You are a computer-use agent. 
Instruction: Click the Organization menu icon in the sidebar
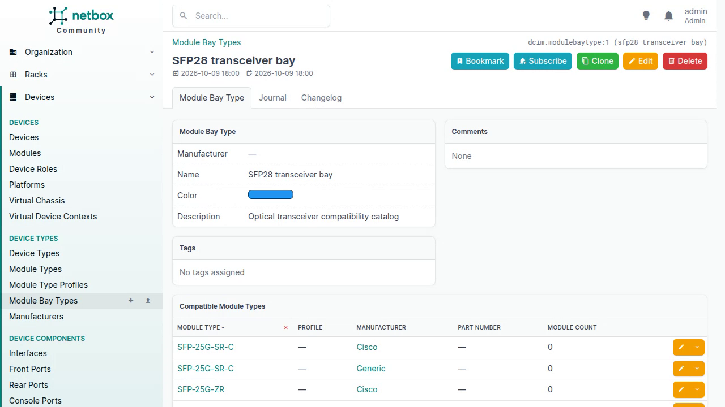13,52
